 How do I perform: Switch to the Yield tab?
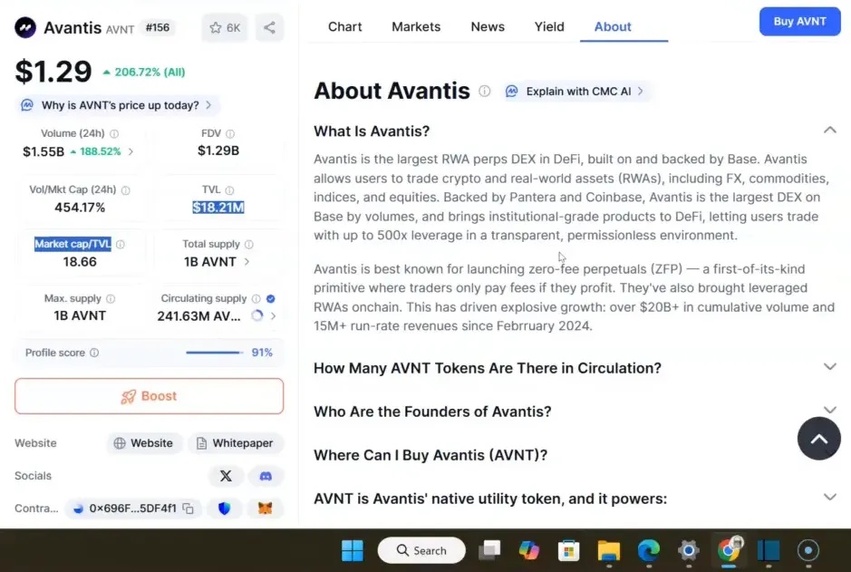click(x=549, y=26)
